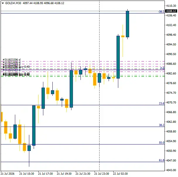Viewport: 178px width, 177px height.
Task: Click the 4094.50 price axis label
Action: (171, 44)
